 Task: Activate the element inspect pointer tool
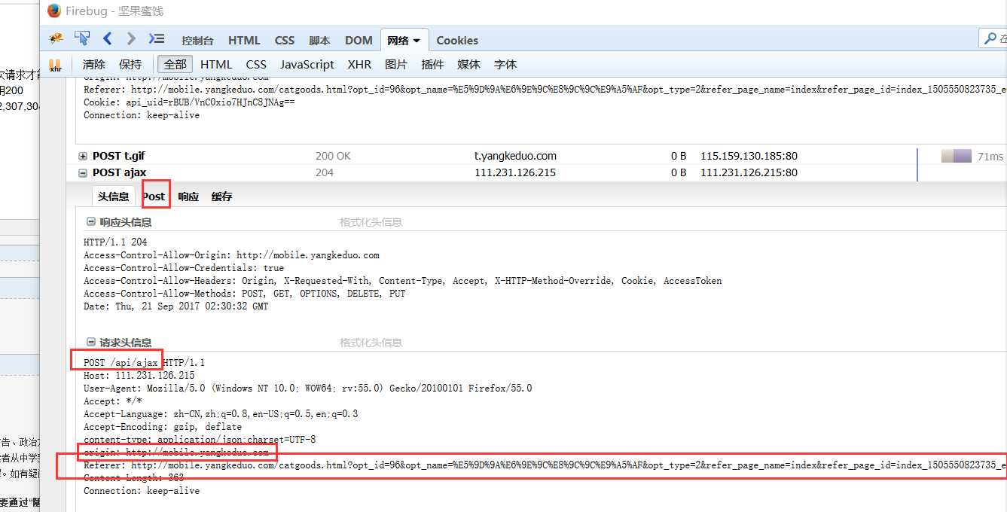[x=82, y=38]
